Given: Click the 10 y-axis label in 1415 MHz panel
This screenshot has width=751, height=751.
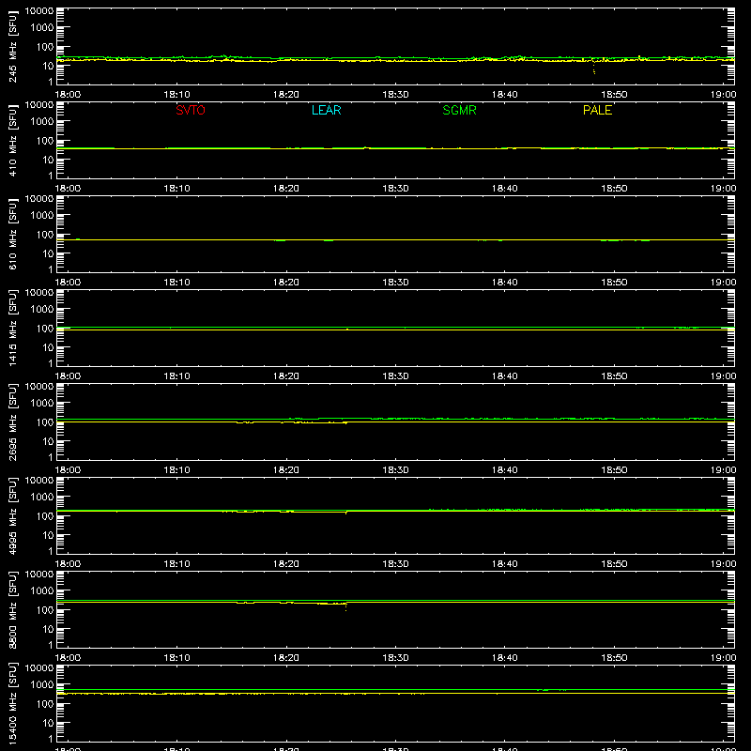Looking at the screenshot, I should pos(48,347).
